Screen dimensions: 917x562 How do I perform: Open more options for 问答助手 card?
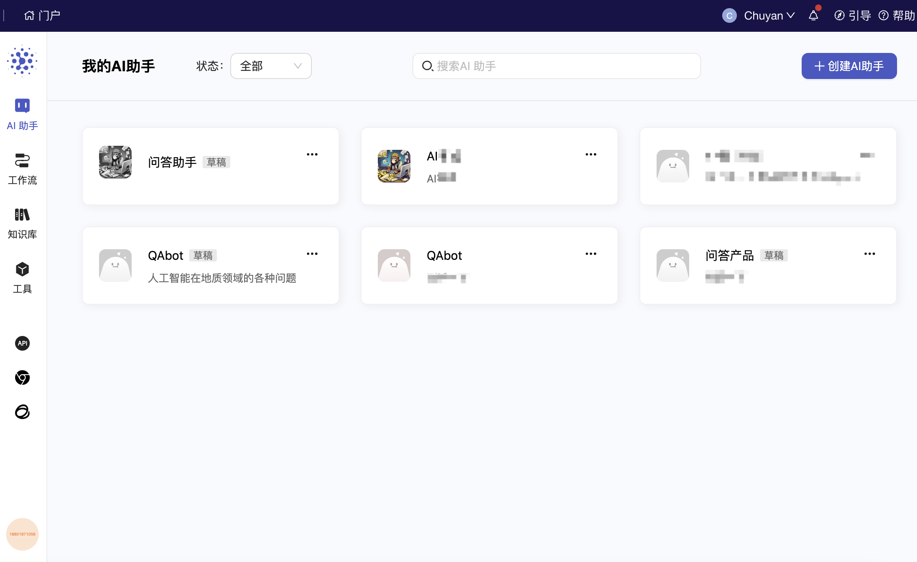pyautogui.click(x=312, y=154)
